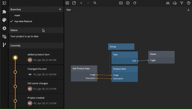Click commit dot for 'Changed the text'
Screen dimensions: 192x109
(15, 72)
